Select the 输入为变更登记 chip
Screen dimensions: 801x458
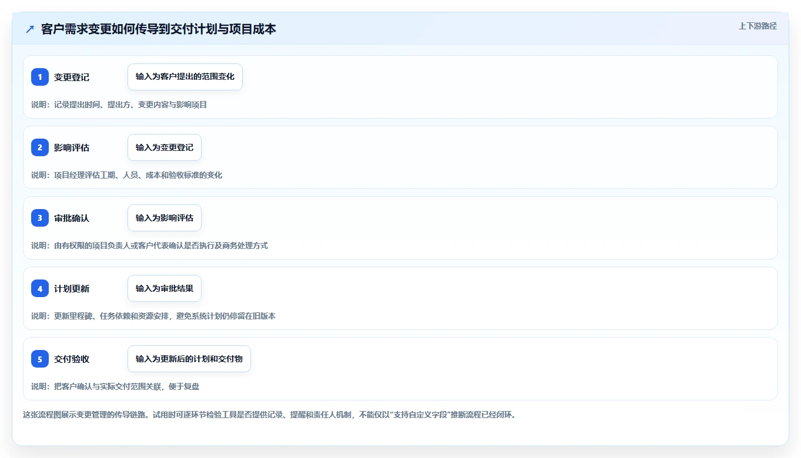(165, 147)
